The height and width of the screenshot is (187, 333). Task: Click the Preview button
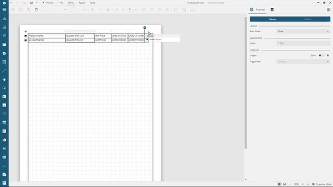pyautogui.click(x=48, y=3)
